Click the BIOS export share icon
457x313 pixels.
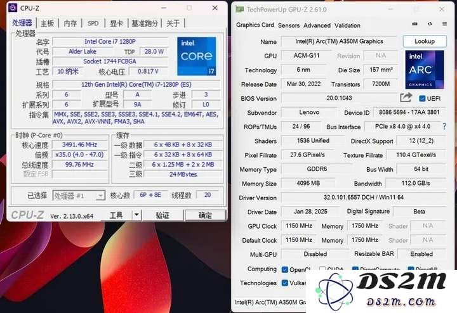[406, 98]
